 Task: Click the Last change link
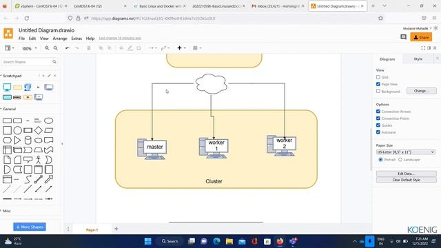click(x=120, y=38)
